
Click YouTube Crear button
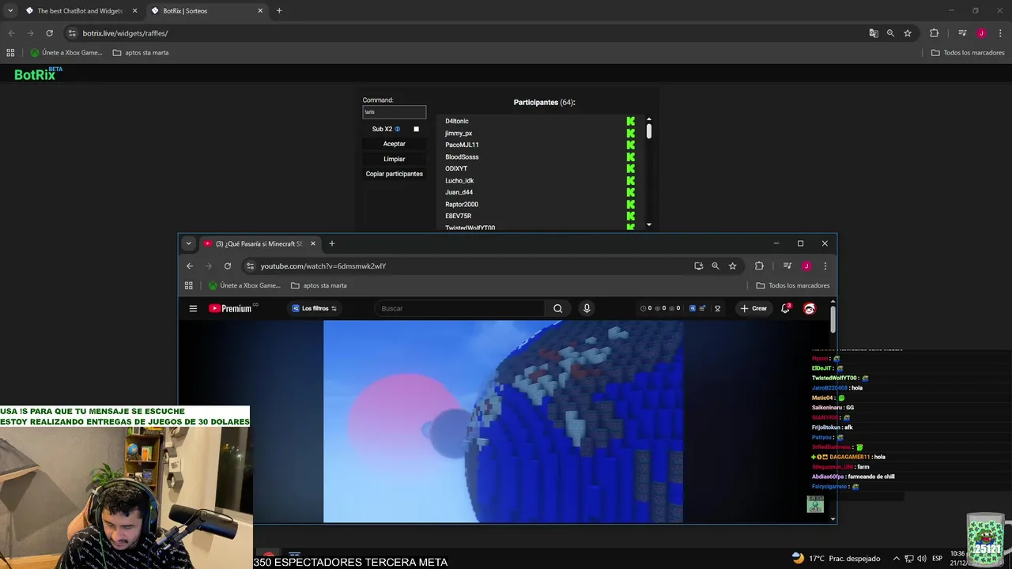pyautogui.click(x=754, y=308)
